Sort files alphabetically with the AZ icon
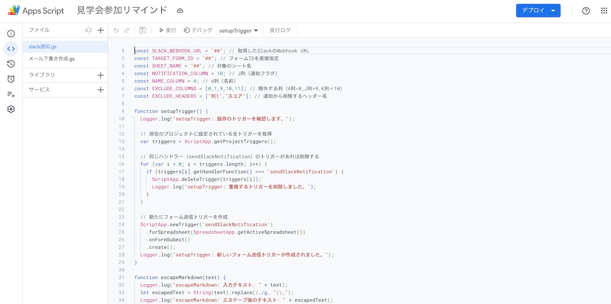Screen dimensions: 611x304 (88, 30)
